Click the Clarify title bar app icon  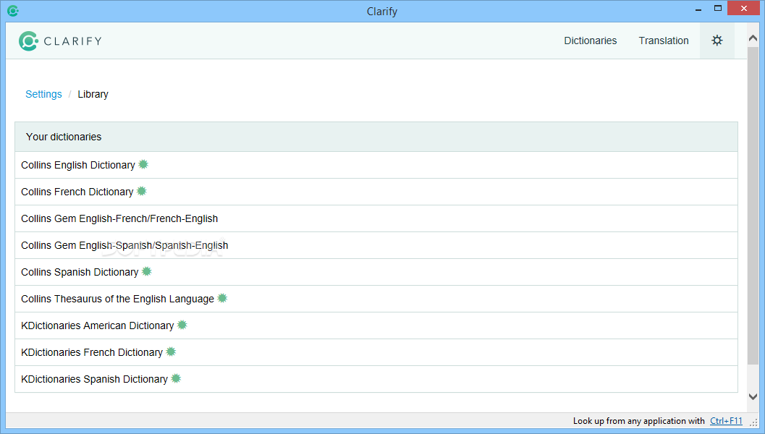coord(13,11)
